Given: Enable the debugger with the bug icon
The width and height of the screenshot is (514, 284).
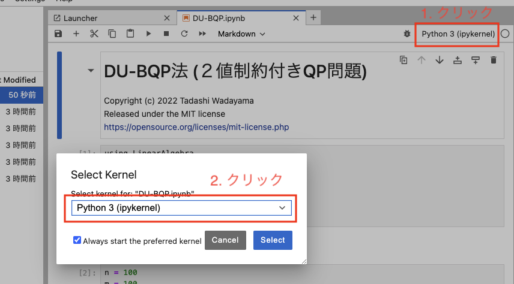Looking at the screenshot, I should [407, 34].
